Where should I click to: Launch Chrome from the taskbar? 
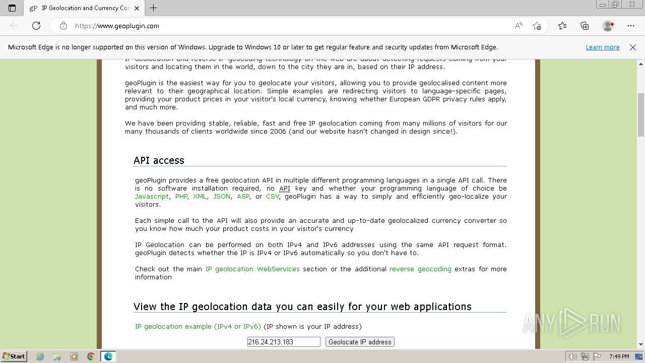pyautogui.click(x=91, y=356)
